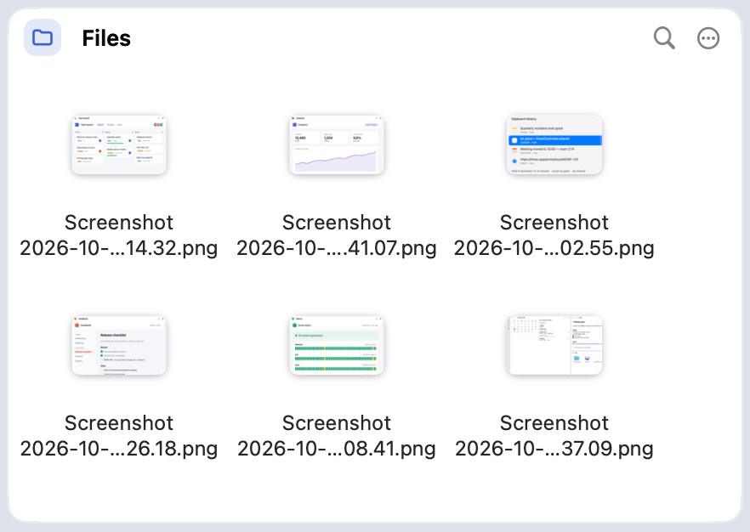
Task: Select the Release checklist screenshot thumbnail
Action: coord(119,345)
